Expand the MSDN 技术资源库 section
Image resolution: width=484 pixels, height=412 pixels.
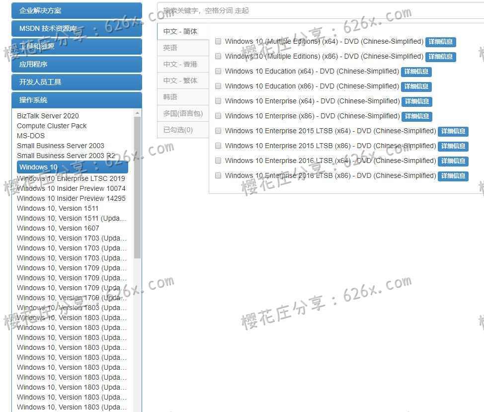tap(77, 28)
